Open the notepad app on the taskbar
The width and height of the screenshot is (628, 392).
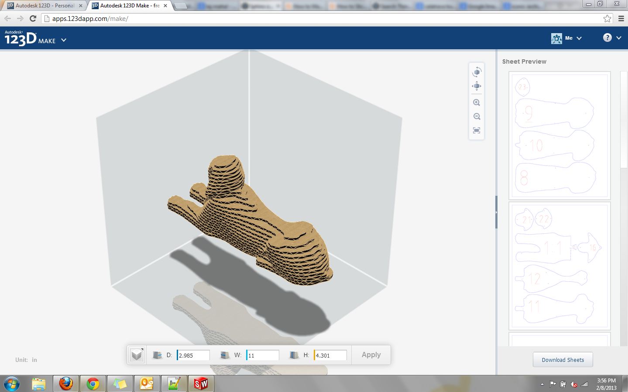(174, 384)
